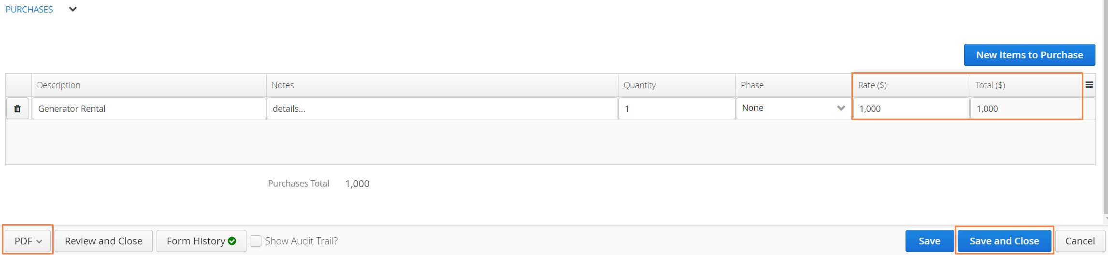Viewport: 1108px width, 255px height.
Task: Edit the Generator Rental description field
Action: coord(149,108)
